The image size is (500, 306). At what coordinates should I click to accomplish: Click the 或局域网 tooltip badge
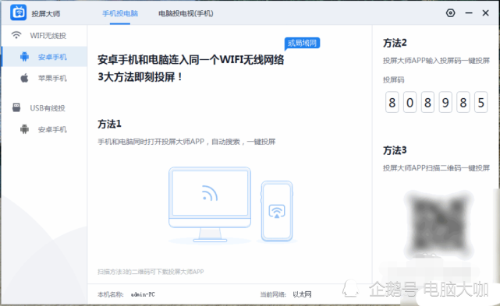click(302, 44)
